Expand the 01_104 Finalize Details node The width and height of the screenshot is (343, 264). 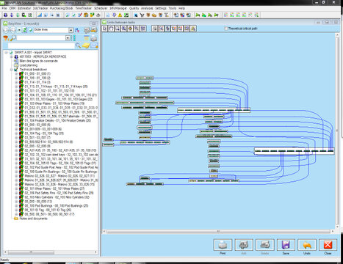click(x=16, y=120)
